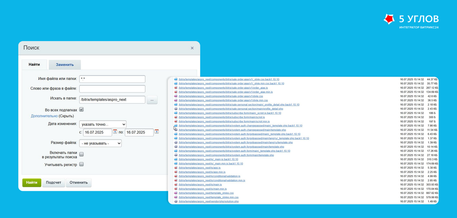Click file icon beside template_styles.css

[x=176, y=193]
